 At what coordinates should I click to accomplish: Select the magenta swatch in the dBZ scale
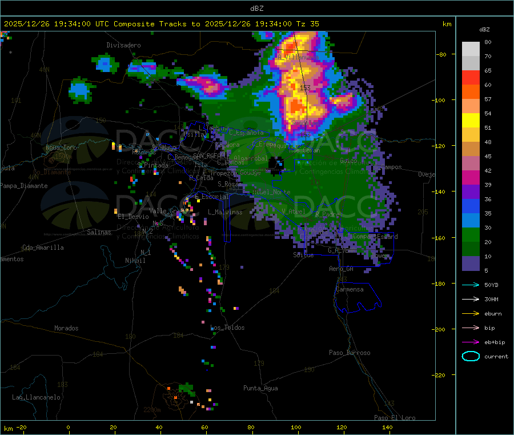471,177
